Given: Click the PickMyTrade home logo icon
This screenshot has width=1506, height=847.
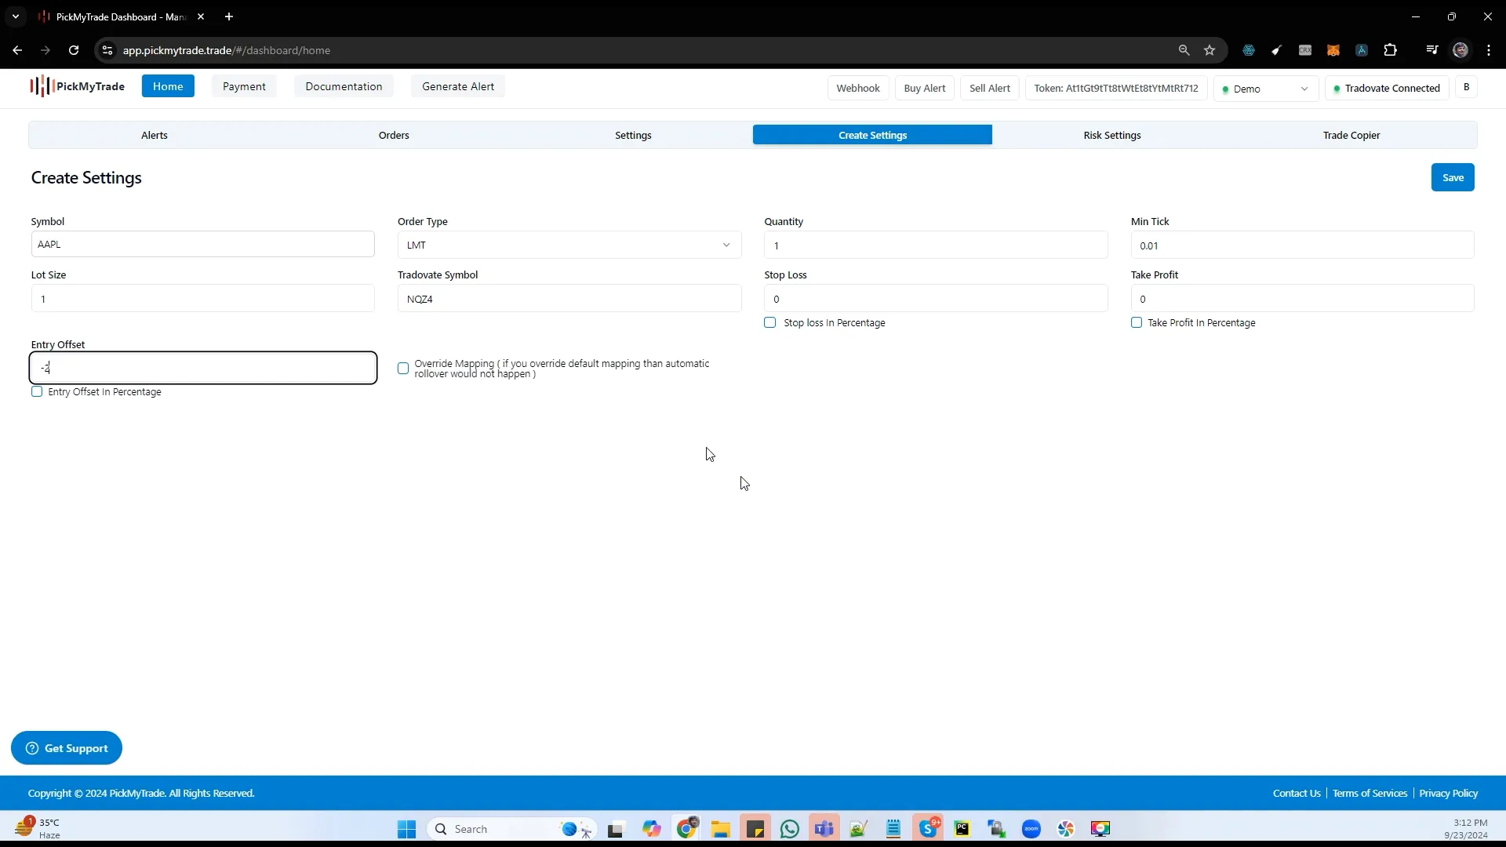Looking at the screenshot, I should (78, 85).
